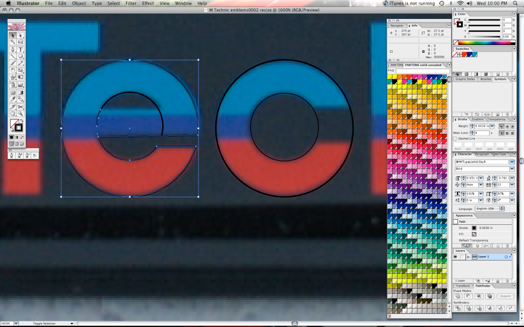Viewport: 524px width, 327px height.
Task: Click Create New Layer button
Action: point(497,281)
